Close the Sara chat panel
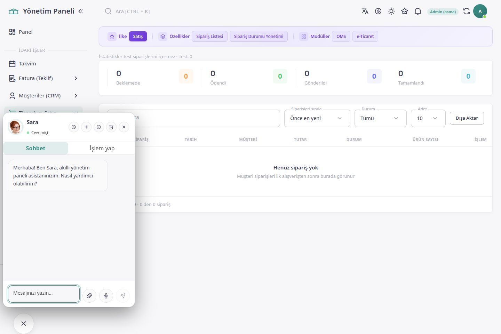The width and height of the screenshot is (501, 334). tap(124, 127)
